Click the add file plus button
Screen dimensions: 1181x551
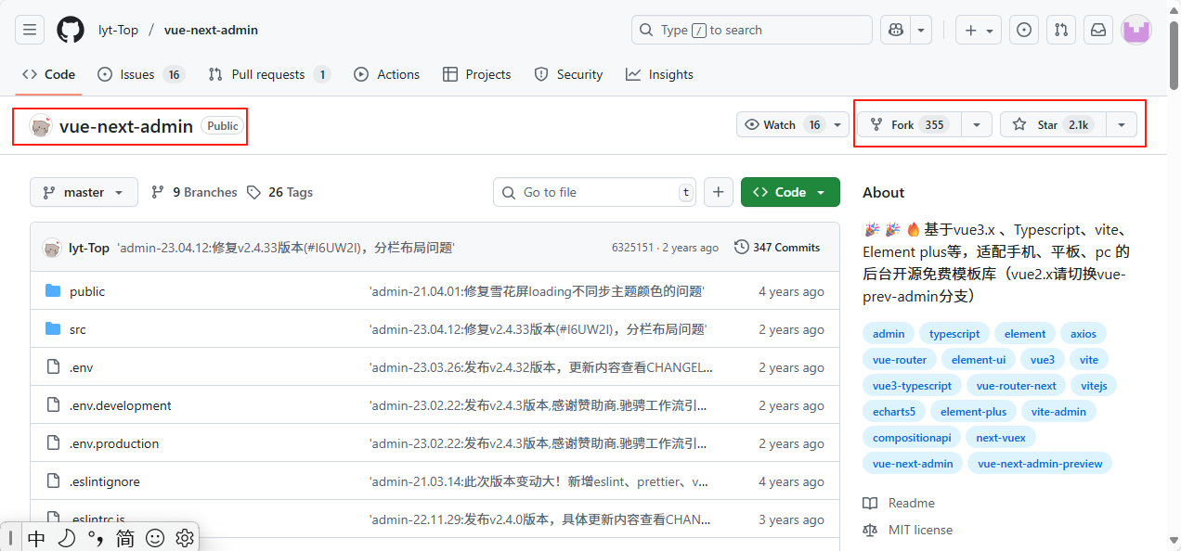point(719,192)
